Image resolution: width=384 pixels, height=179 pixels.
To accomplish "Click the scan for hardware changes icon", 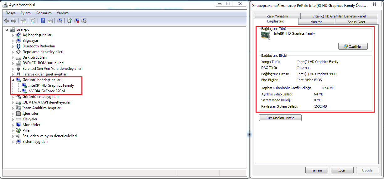I will pyautogui.click(x=60, y=21).
